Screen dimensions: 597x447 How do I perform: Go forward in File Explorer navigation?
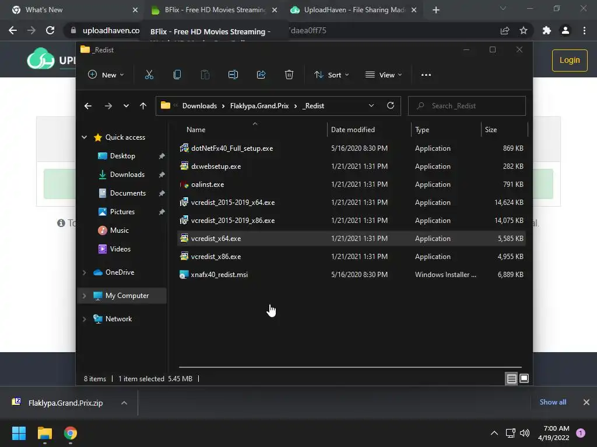click(108, 106)
